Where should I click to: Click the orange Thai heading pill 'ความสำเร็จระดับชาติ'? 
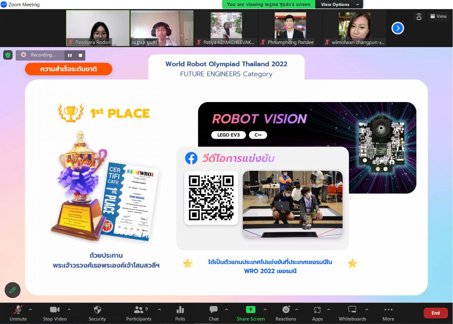tap(69, 69)
